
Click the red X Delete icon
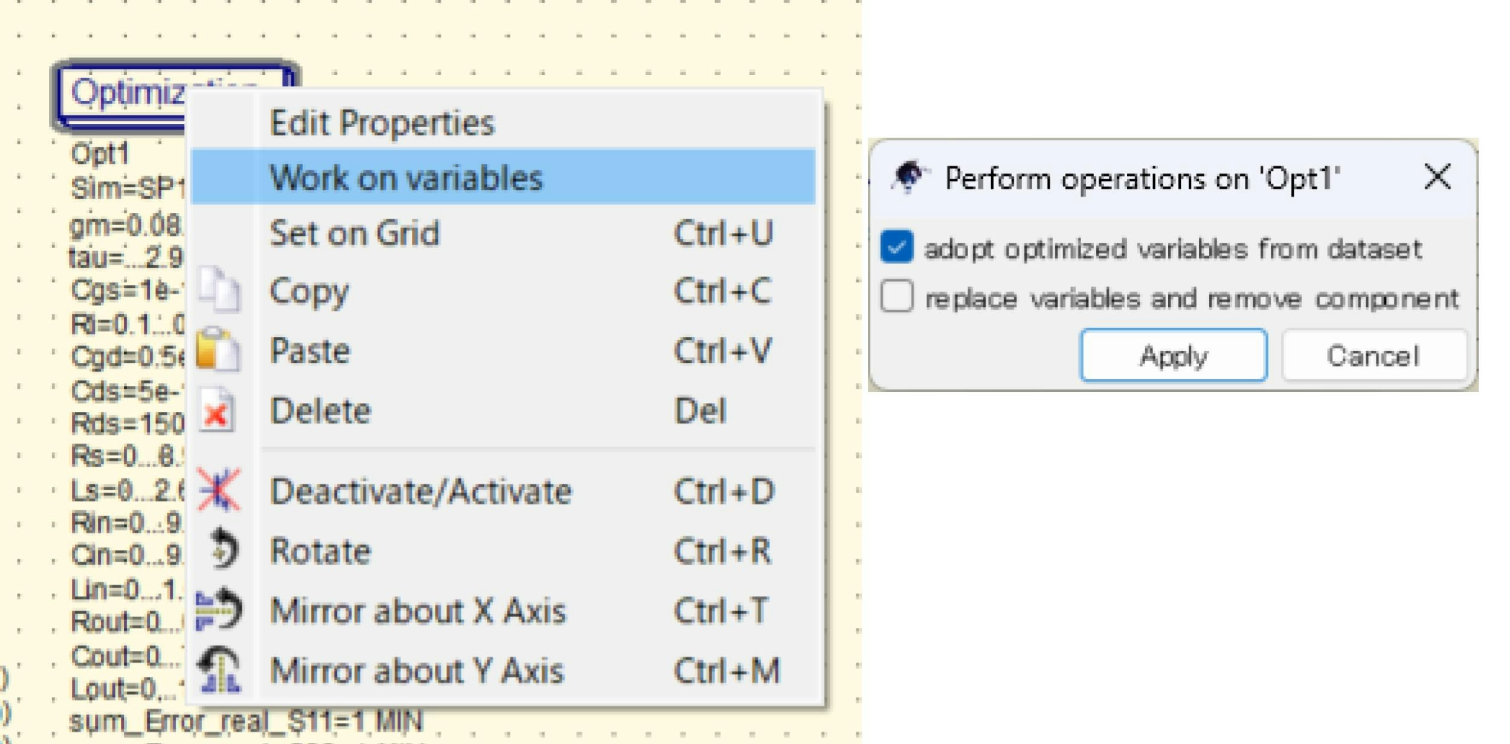(217, 411)
